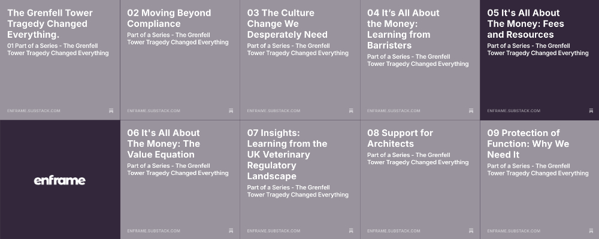Select "04 It's All About the Money: Learning from Barristers"
Screen dimensions: 599x239
(x=403, y=29)
